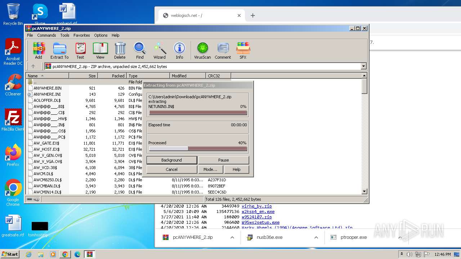Image resolution: width=461 pixels, height=259 pixels.
Task: Click the Delete trash icon
Action: [120, 50]
